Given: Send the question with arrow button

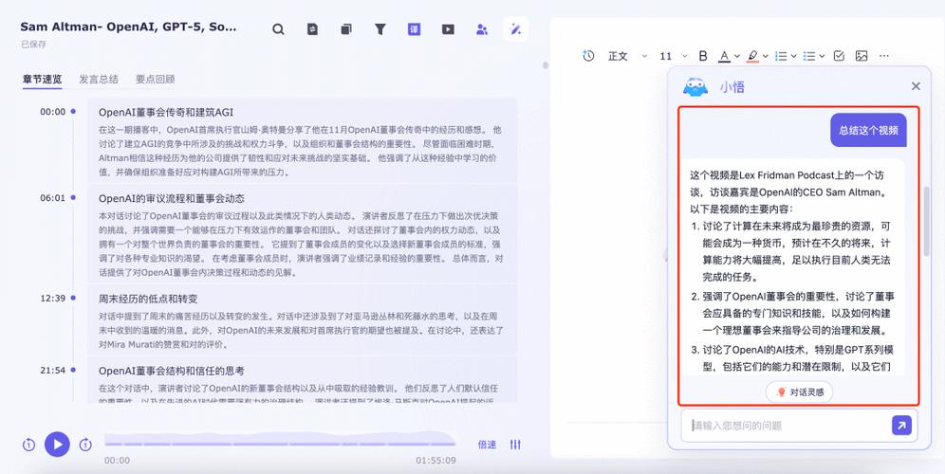Looking at the screenshot, I should (901, 426).
